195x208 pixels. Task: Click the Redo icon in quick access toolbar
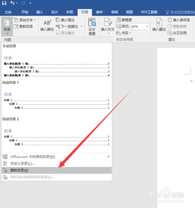(x=23, y=3)
